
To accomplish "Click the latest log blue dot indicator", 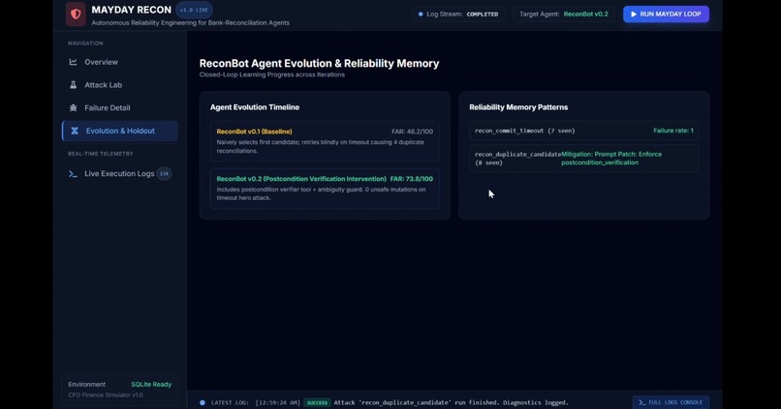I will pyautogui.click(x=203, y=402).
